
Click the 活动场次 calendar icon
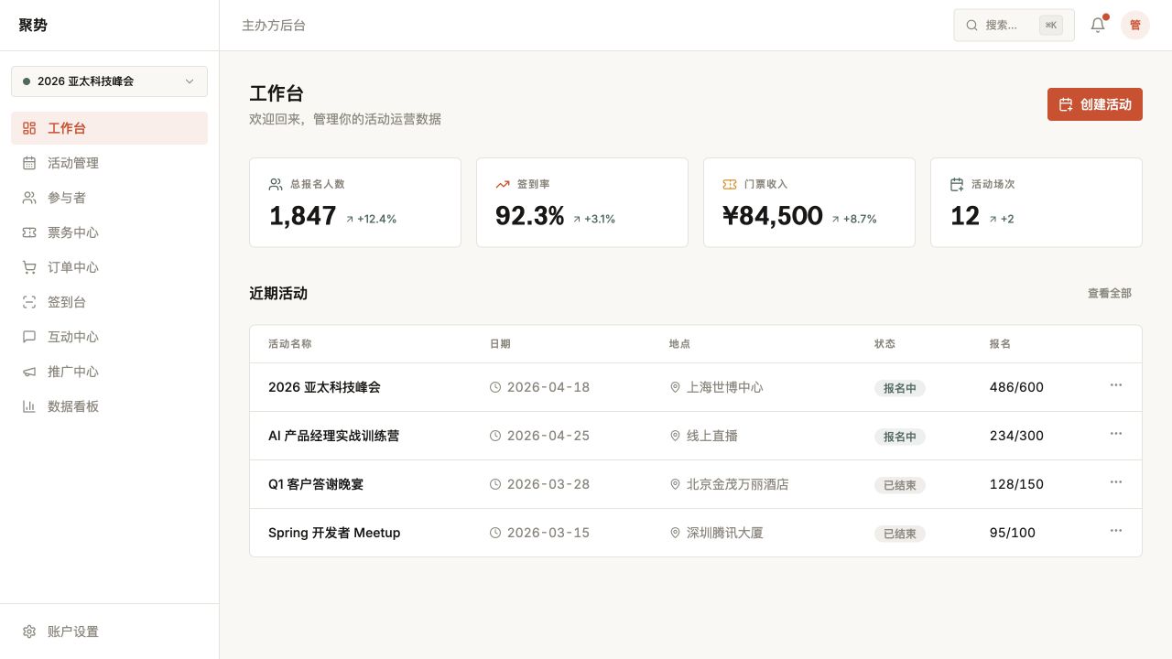click(957, 184)
